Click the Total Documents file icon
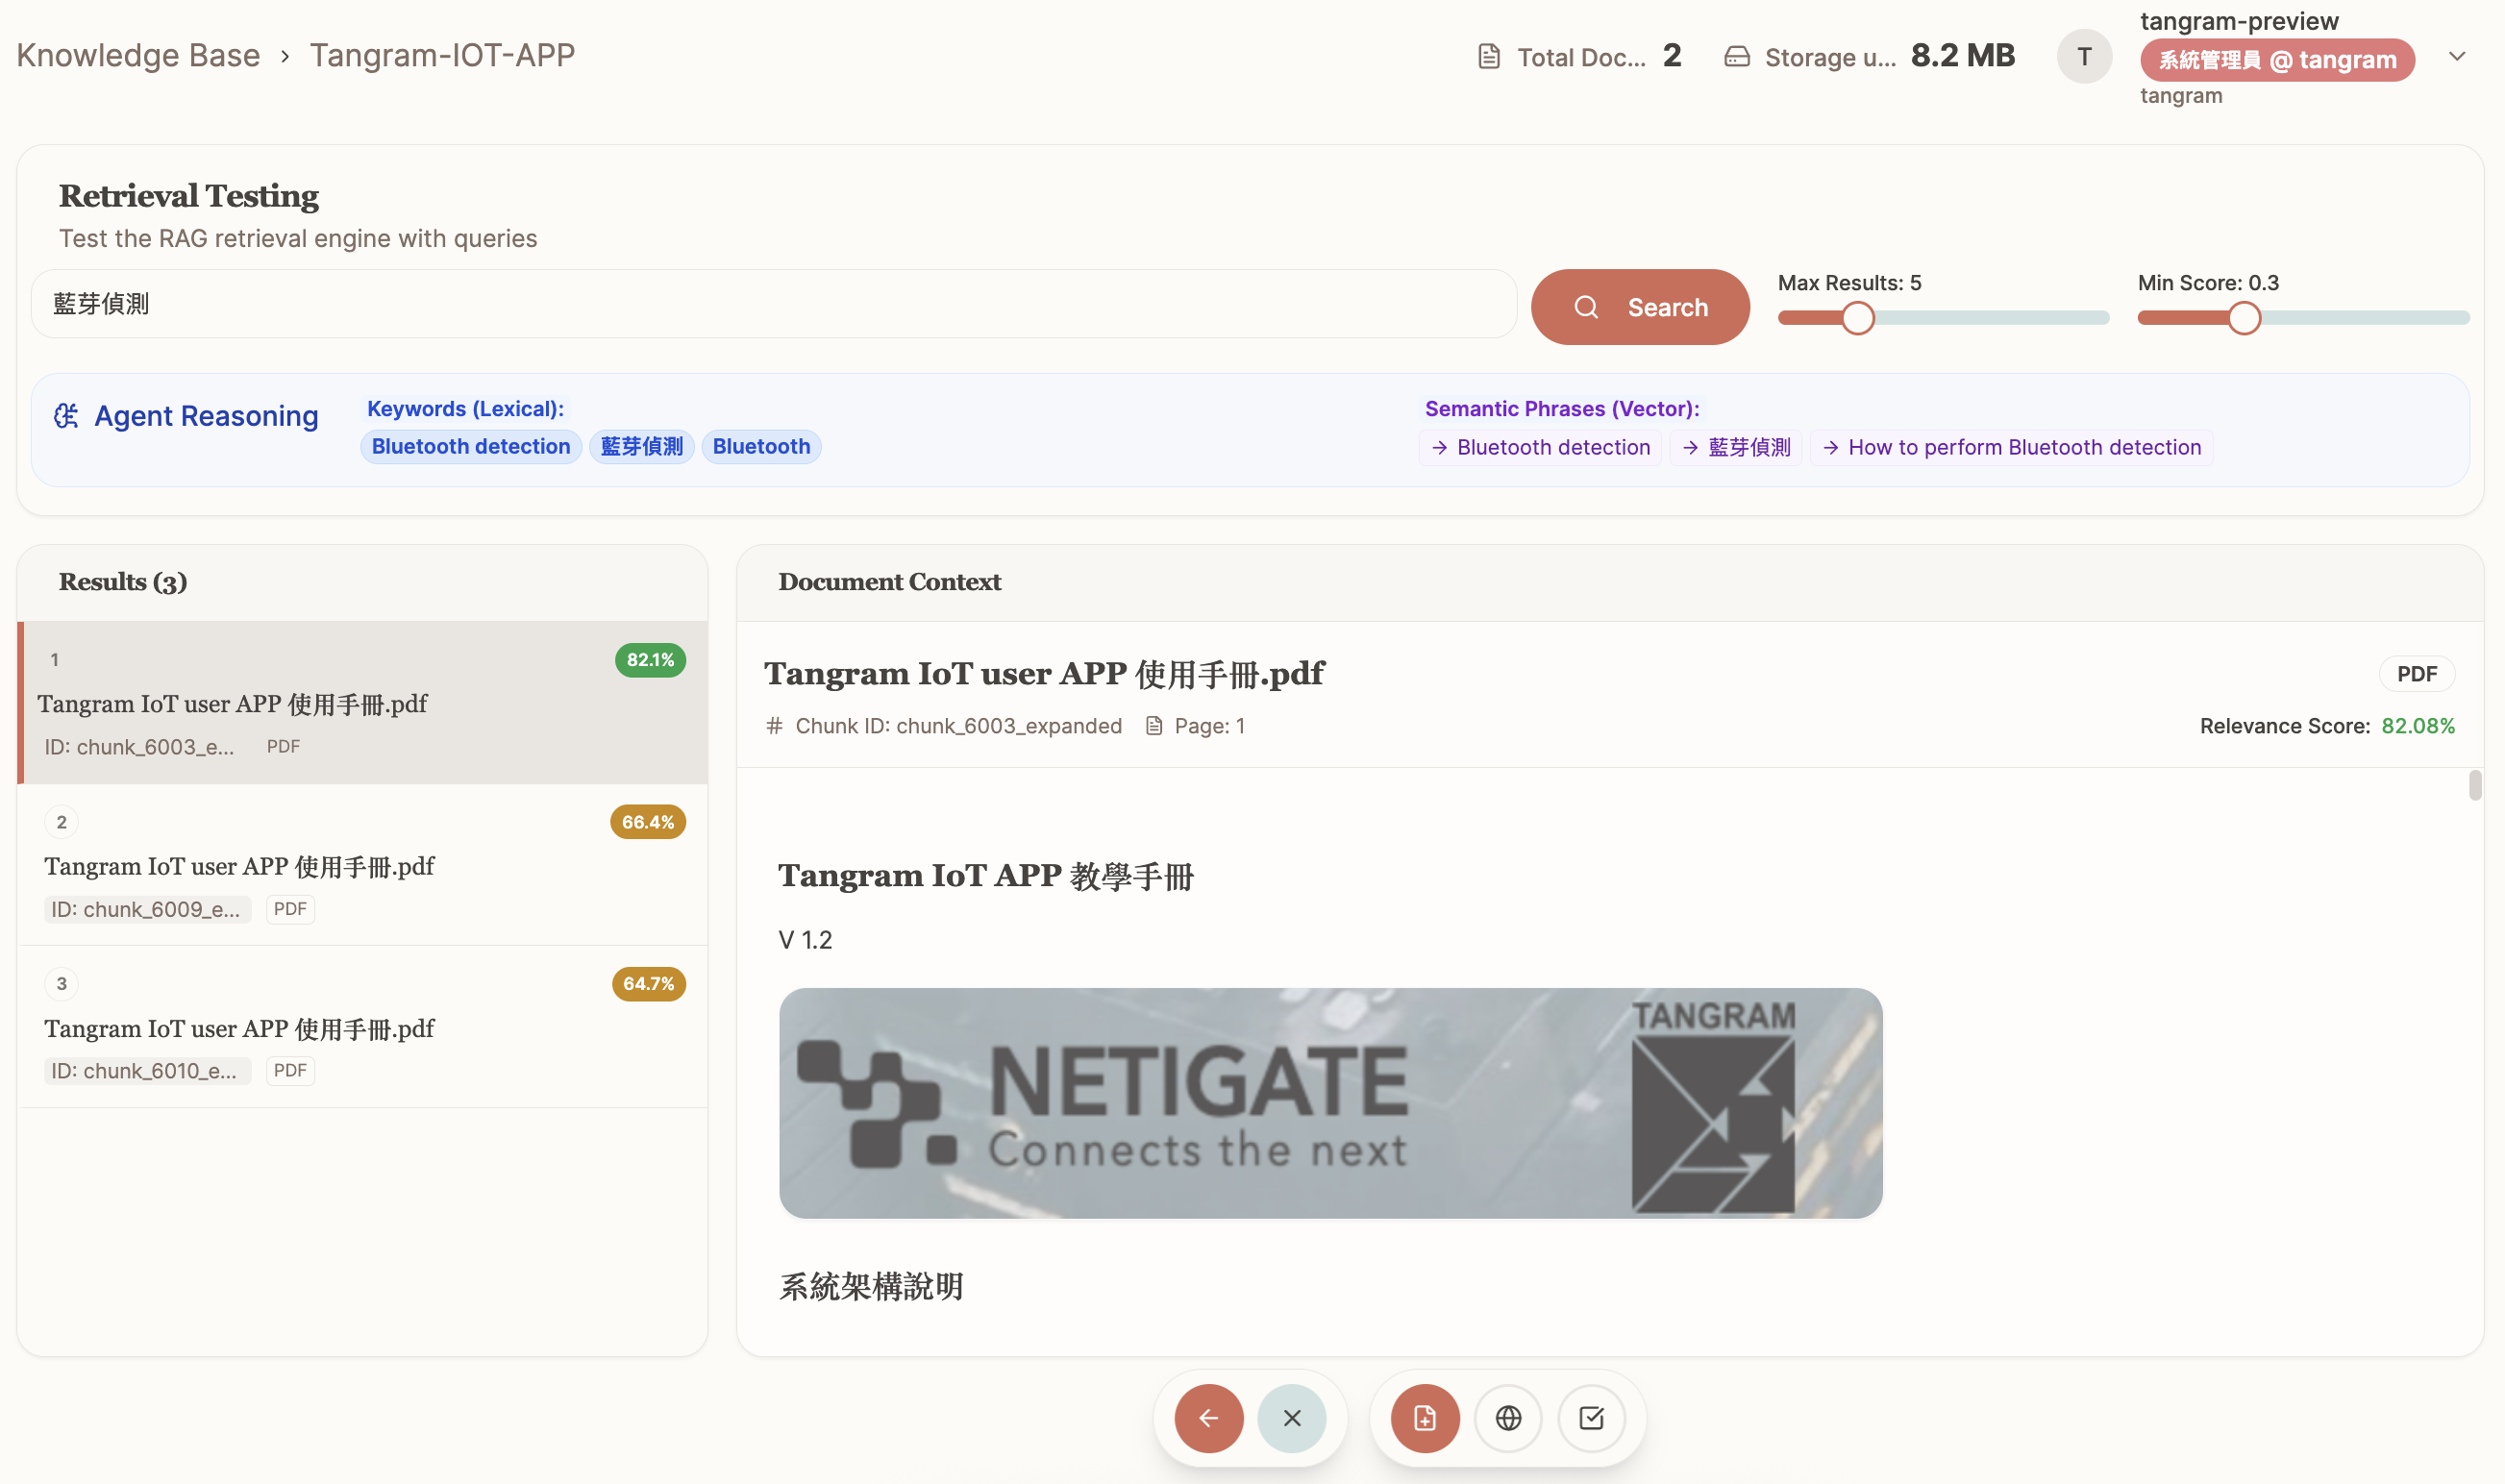Screen dimensions: 2505x1484 pyautogui.click(x=1489, y=57)
